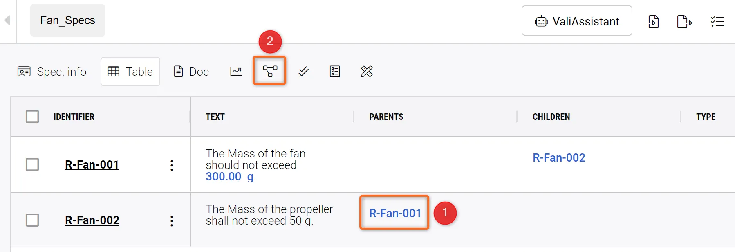Image resolution: width=735 pixels, height=252 pixels.
Task: Open the chart analysis view icon
Action: (236, 72)
